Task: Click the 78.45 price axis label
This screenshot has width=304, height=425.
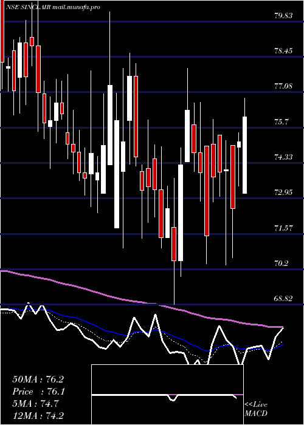Action: pos(283,50)
